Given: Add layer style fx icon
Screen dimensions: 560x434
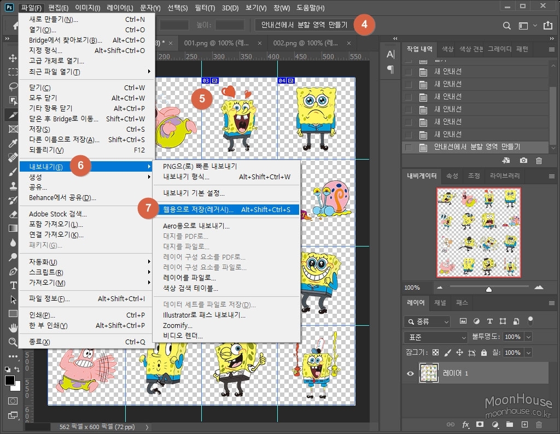Looking at the screenshot, I should [x=466, y=425].
